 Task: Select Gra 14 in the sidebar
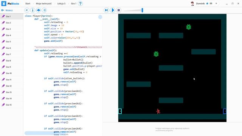tap(12, 99)
